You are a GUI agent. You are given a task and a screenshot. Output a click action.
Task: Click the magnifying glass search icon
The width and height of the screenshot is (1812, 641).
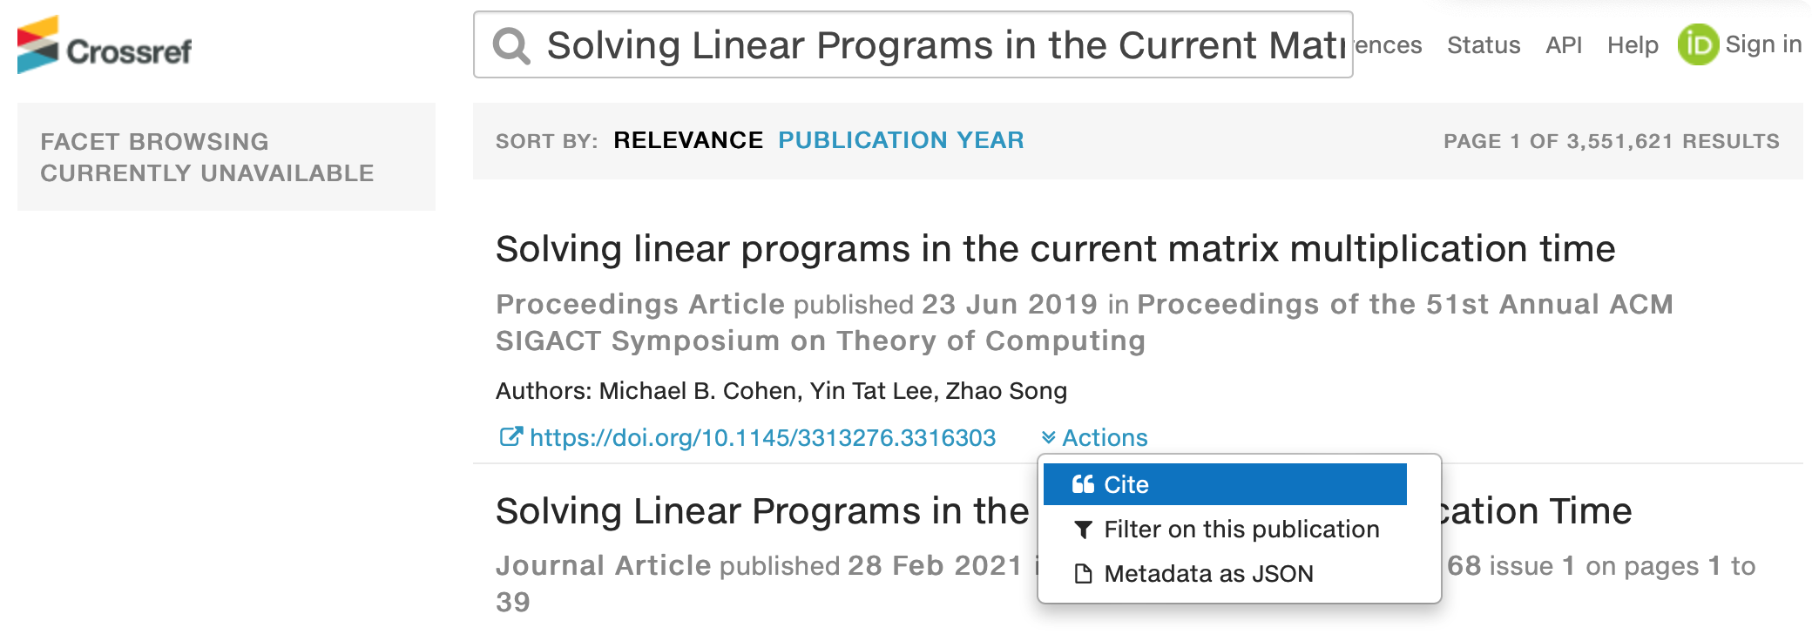click(511, 45)
